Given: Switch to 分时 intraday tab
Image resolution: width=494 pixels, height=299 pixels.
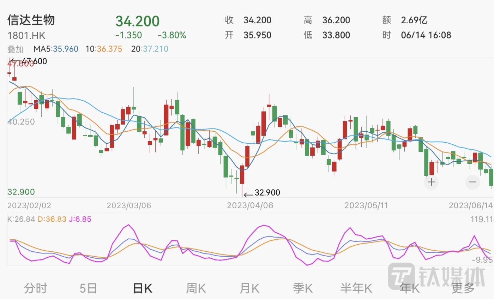Looking at the screenshot, I should pyautogui.click(x=35, y=288).
